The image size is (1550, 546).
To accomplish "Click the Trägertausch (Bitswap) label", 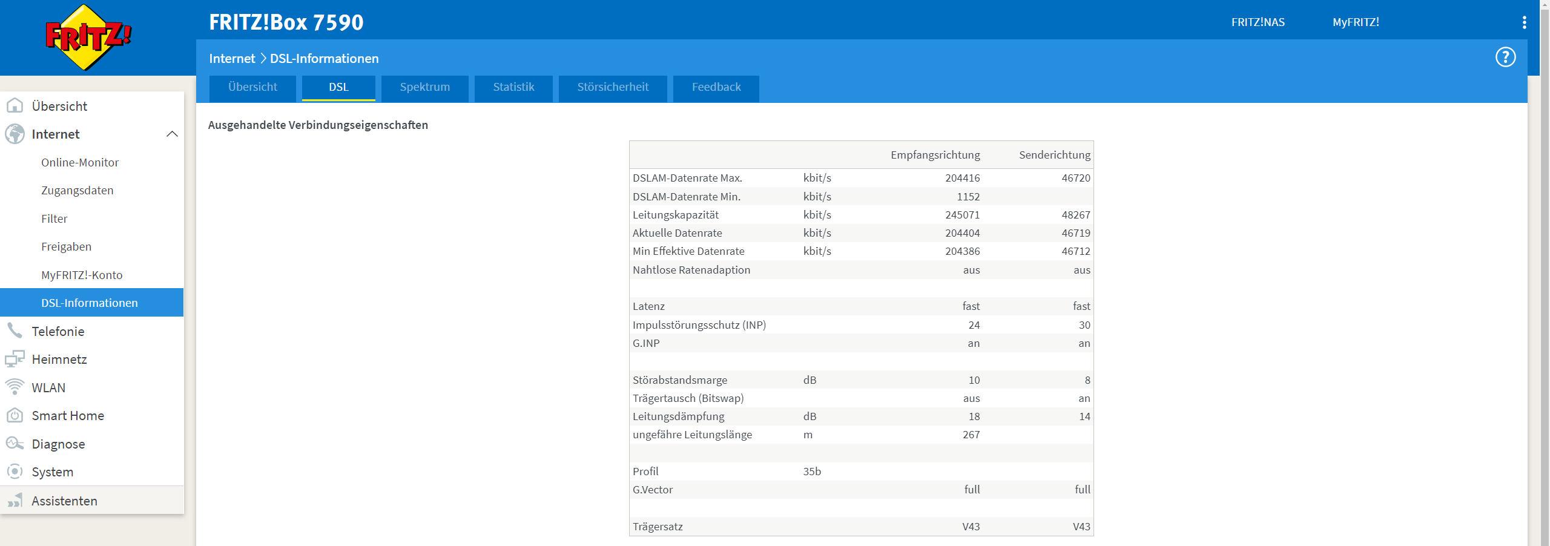I will point(688,398).
